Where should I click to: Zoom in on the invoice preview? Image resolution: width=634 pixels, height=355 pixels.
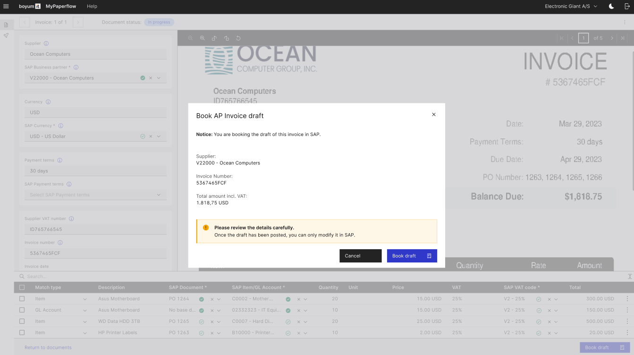202,38
